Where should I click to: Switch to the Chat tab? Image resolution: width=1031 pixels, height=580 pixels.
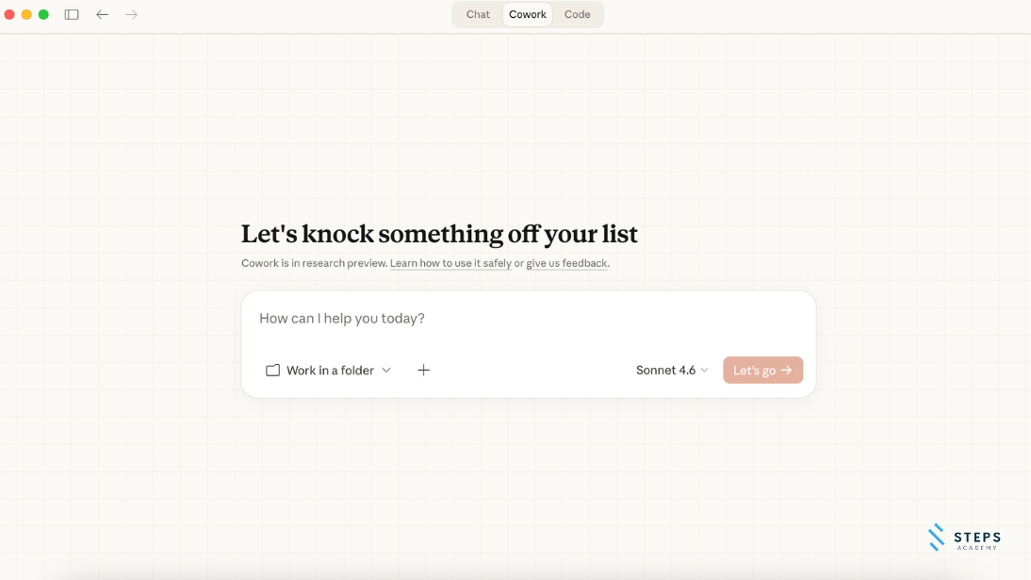478,15
